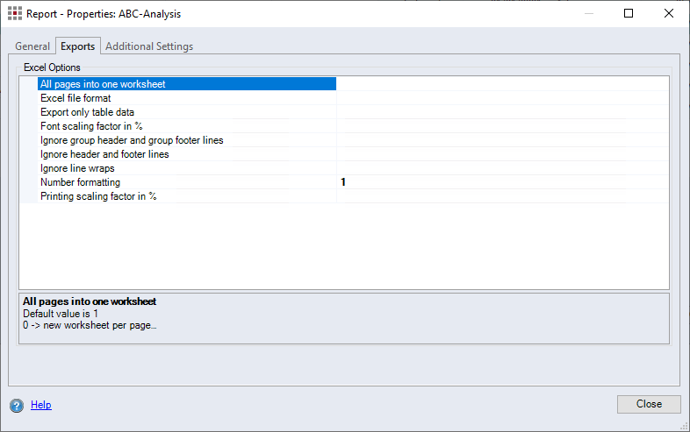Click the Number formatting value field showing 1
Image resolution: width=690 pixels, height=432 pixels.
tap(502, 182)
